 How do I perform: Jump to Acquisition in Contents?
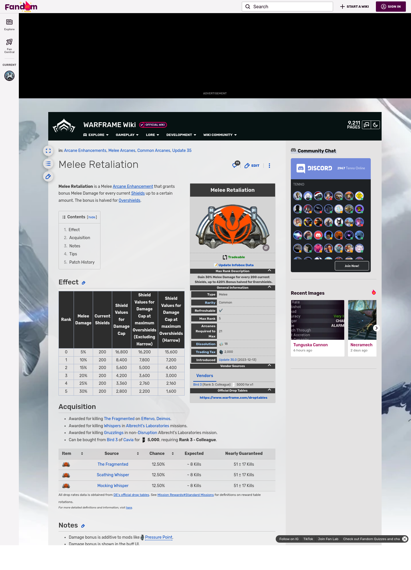[80, 238]
